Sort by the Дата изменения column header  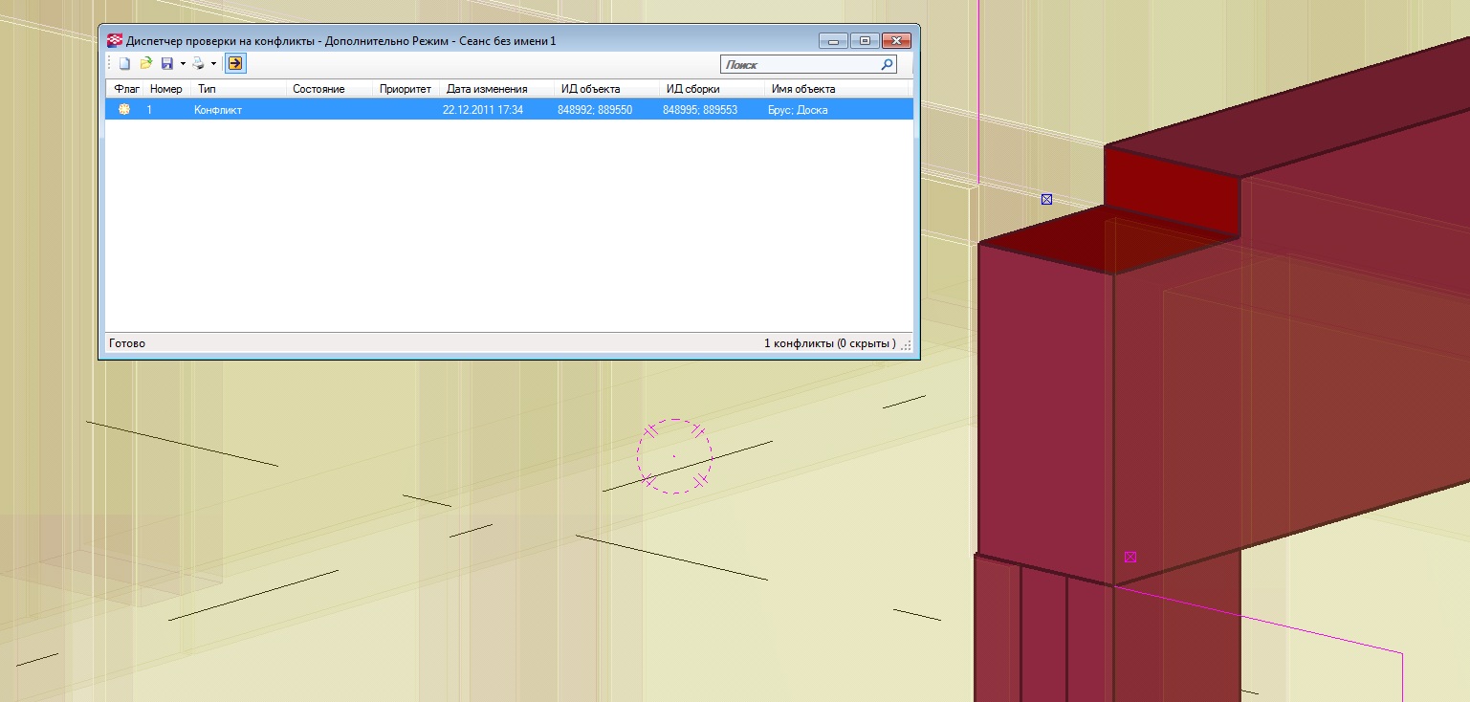click(497, 89)
